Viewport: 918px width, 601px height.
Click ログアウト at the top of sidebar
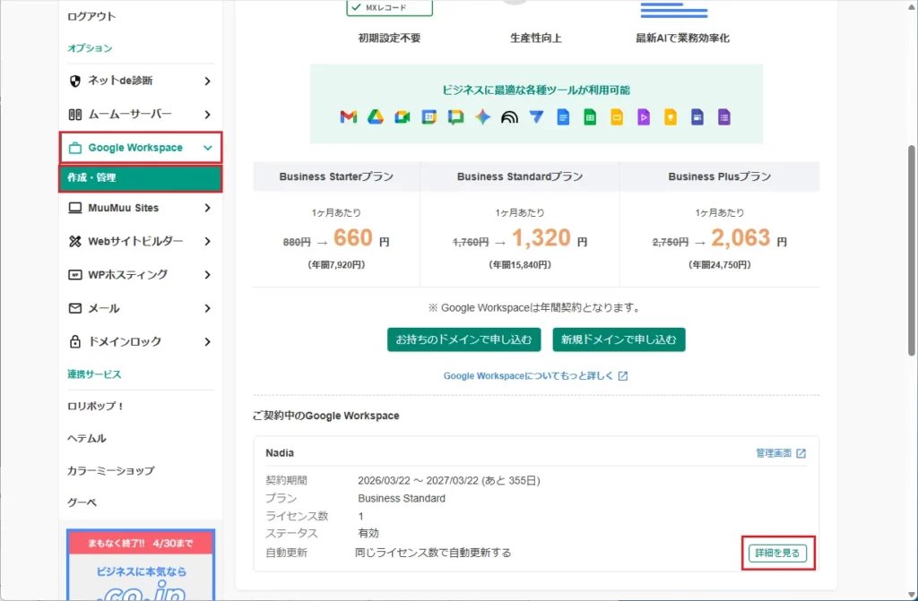[x=90, y=15]
